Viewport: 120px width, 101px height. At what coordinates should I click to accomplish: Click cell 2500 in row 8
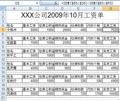(62, 42)
